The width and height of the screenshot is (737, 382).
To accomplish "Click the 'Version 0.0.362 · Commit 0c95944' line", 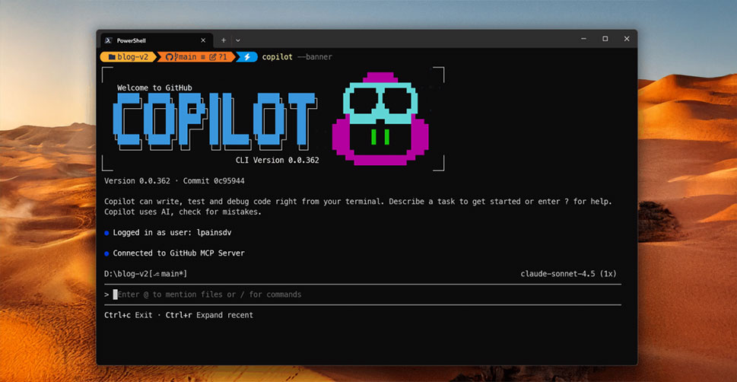I will pos(174,180).
